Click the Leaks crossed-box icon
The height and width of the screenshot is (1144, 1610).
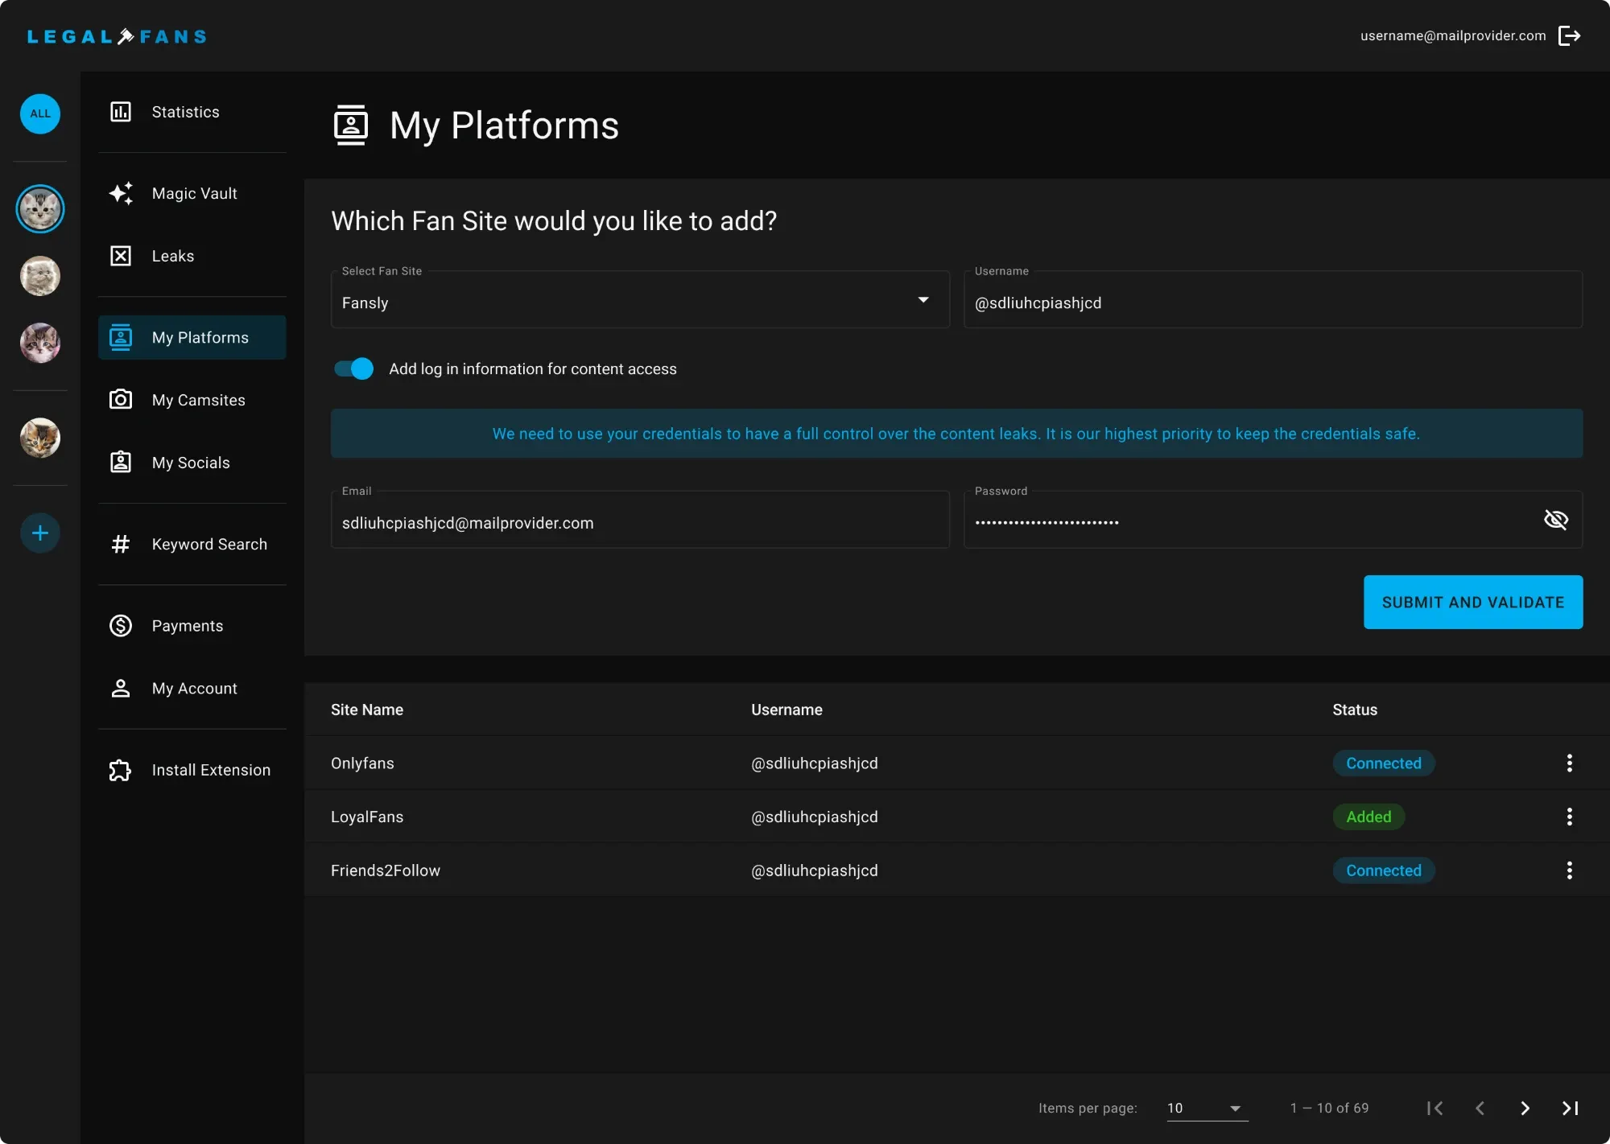[121, 256]
